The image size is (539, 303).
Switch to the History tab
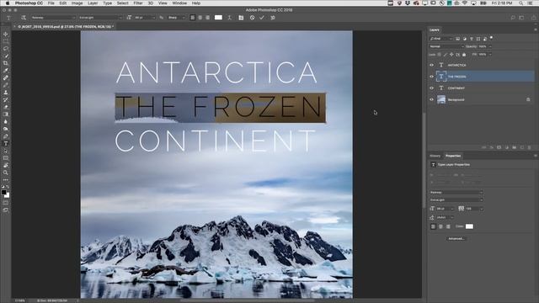point(435,156)
